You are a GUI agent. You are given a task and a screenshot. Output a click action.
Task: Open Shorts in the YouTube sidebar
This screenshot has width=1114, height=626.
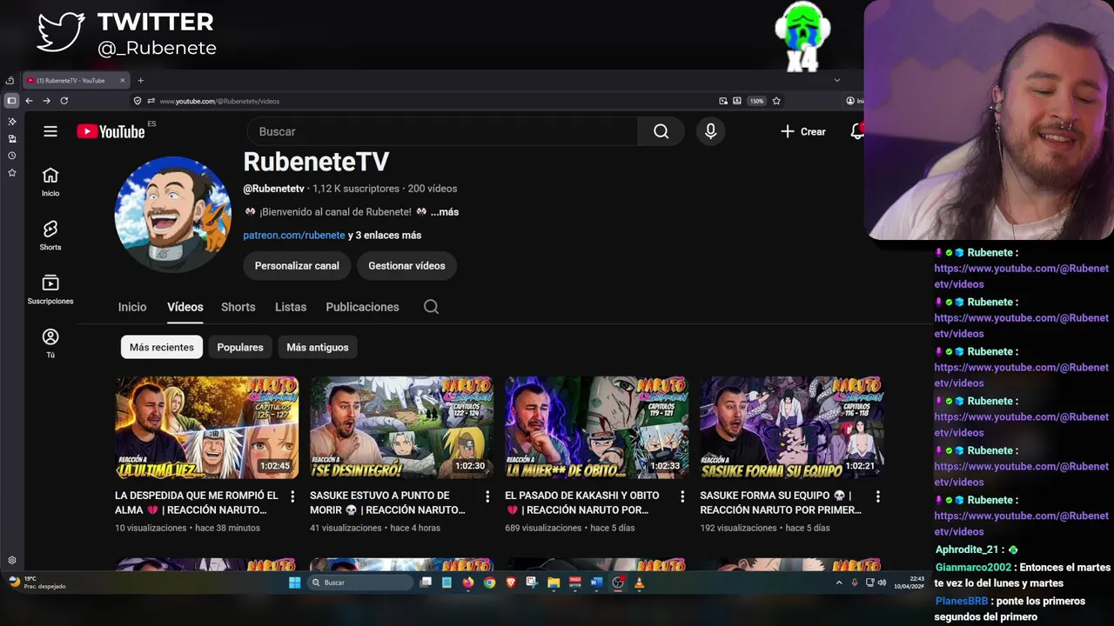pos(50,236)
